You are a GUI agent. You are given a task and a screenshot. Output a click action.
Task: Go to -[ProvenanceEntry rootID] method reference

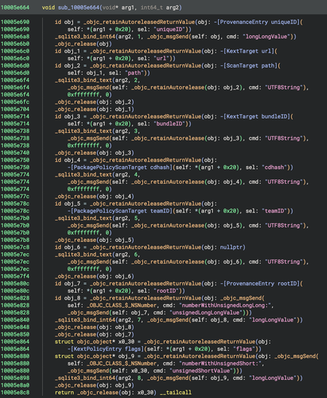click(260, 284)
